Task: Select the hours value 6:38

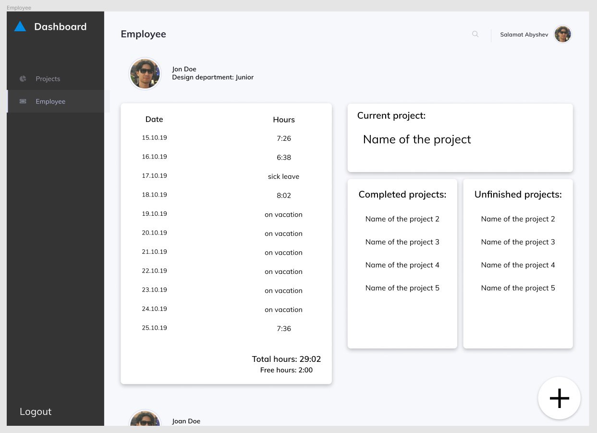Action: (284, 158)
